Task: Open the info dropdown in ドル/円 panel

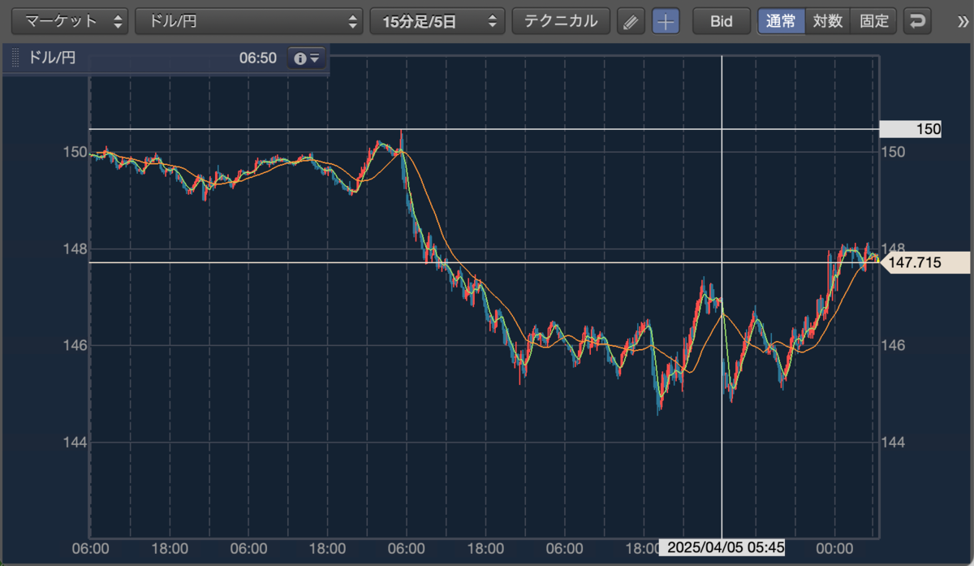Action: pyautogui.click(x=307, y=58)
